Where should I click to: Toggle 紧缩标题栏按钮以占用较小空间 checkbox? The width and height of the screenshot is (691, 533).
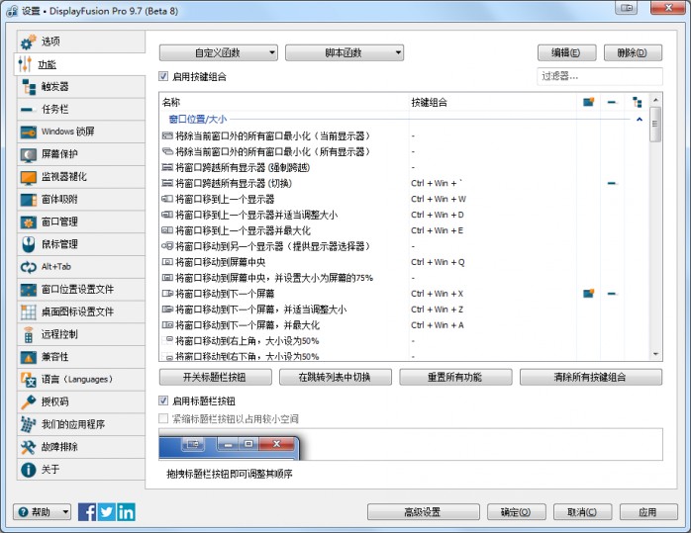click(163, 418)
